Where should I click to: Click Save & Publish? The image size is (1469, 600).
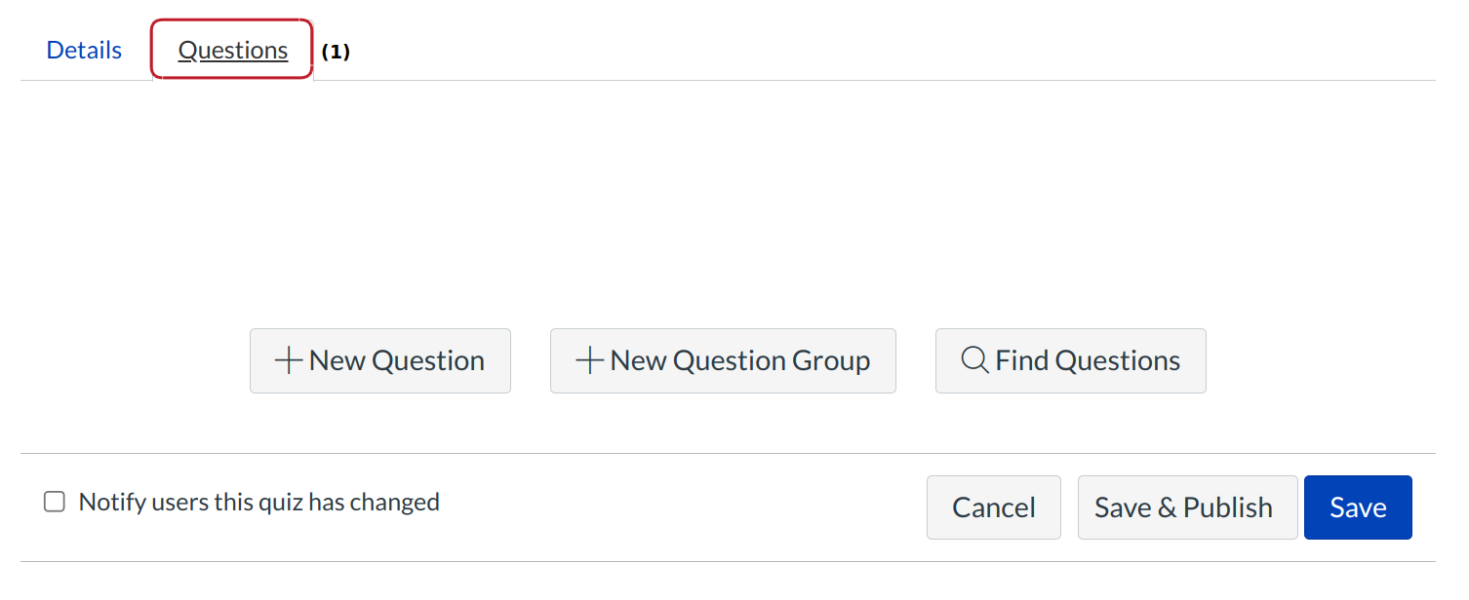tap(1186, 507)
